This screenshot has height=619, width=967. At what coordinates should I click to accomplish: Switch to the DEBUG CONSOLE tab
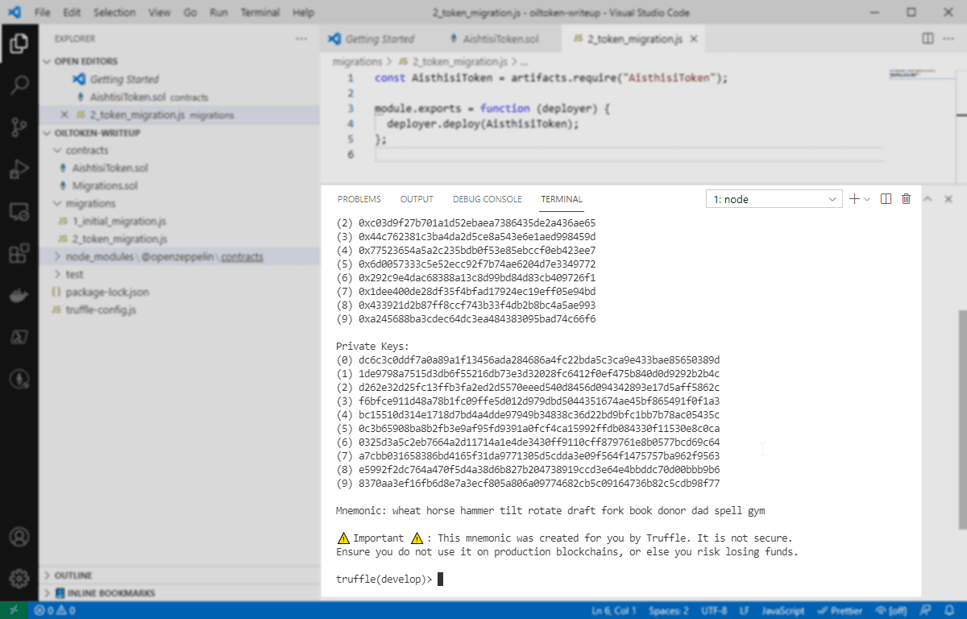tap(487, 199)
